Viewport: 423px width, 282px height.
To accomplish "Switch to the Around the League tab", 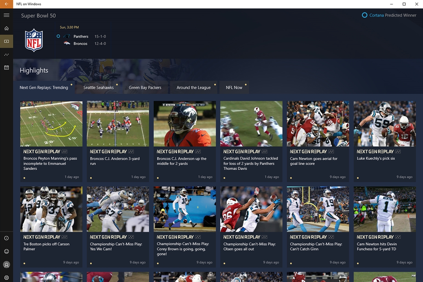I will [x=194, y=87].
